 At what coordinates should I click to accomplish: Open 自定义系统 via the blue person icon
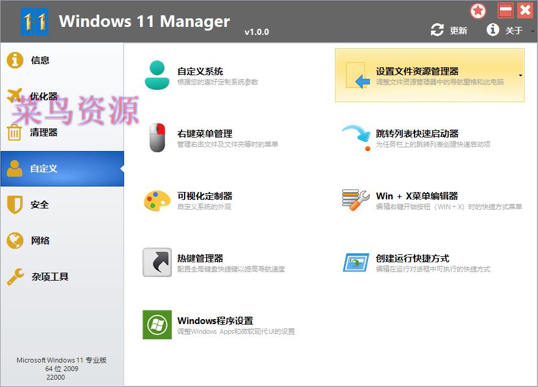(157, 74)
